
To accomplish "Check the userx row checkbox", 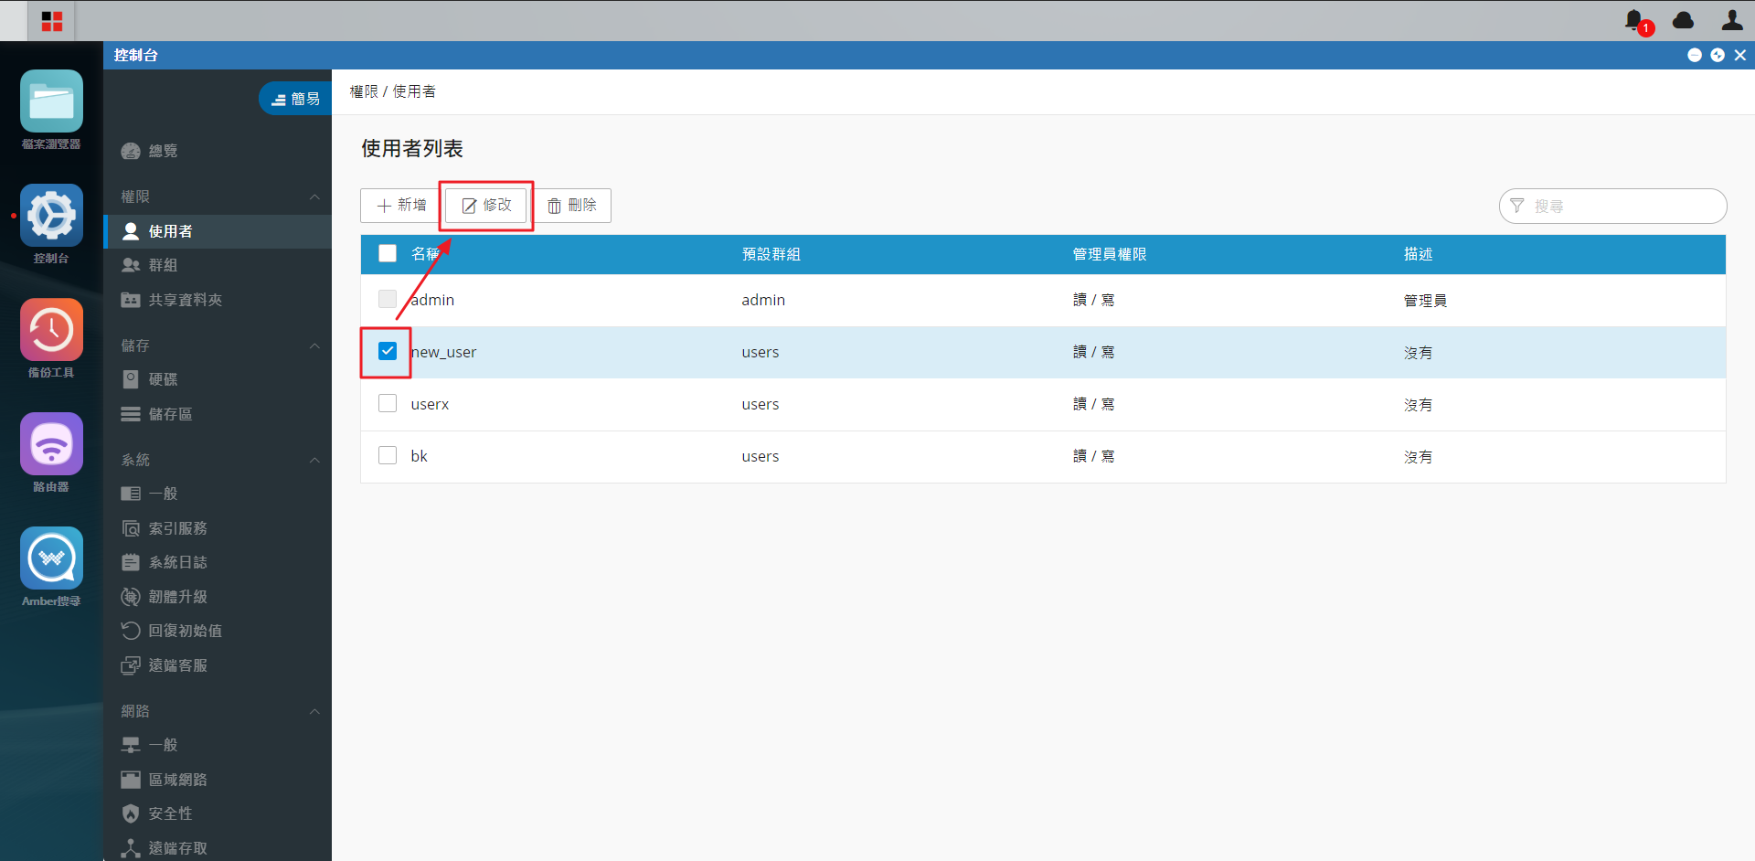I will tap(388, 403).
